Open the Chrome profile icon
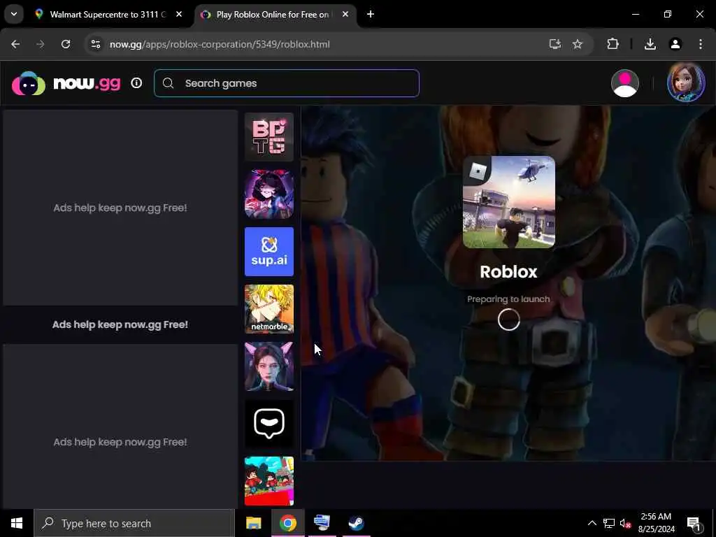716x537 pixels. tap(675, 44)
